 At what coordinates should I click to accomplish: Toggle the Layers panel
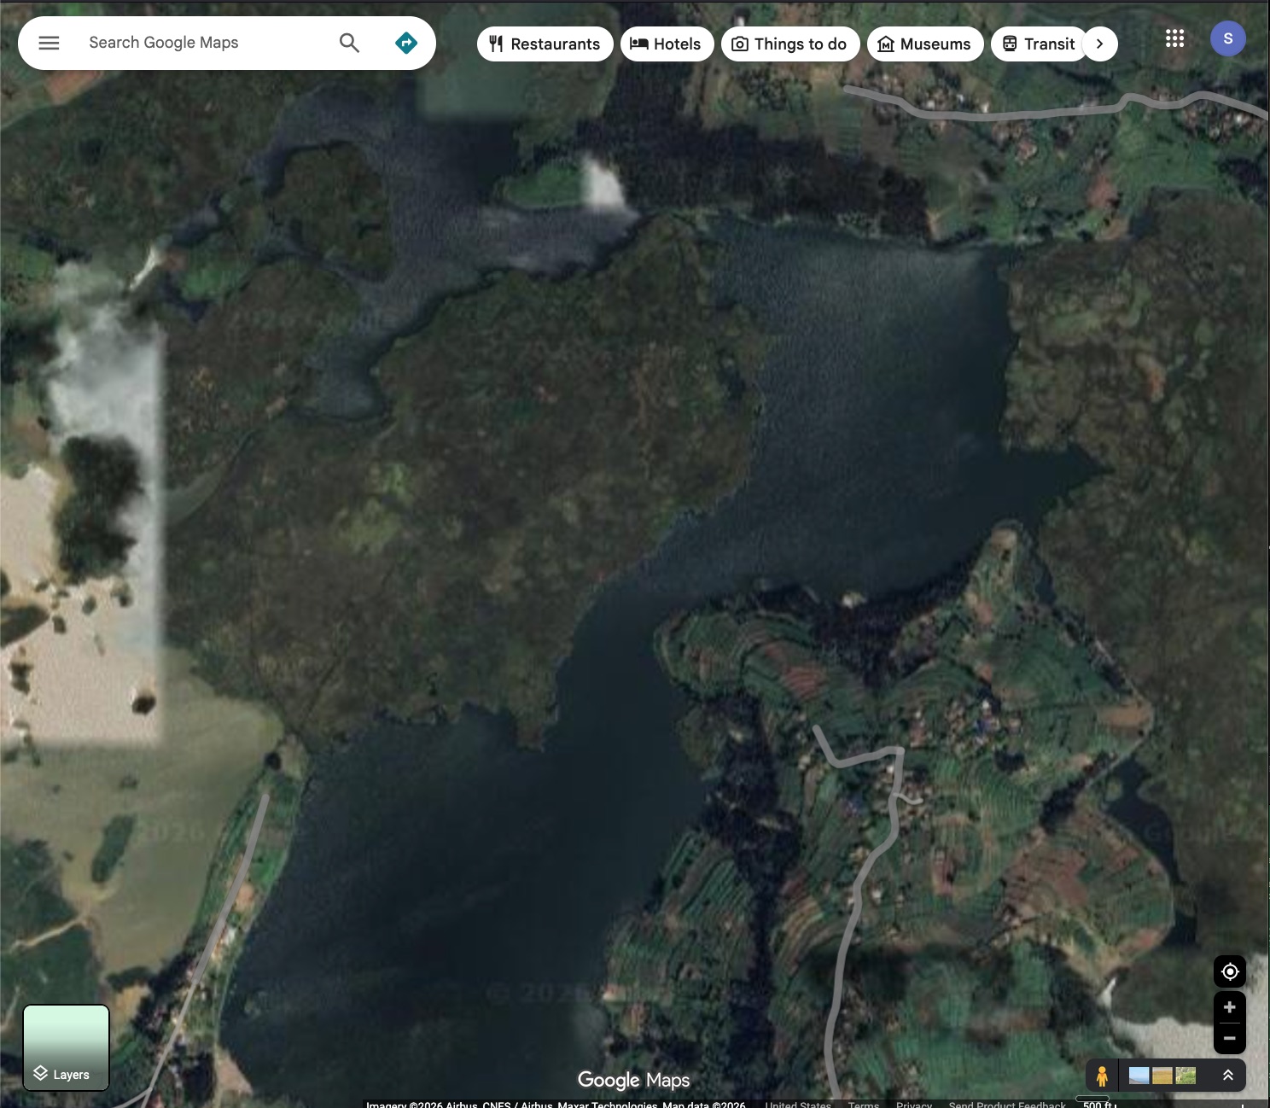[66, 1047]
